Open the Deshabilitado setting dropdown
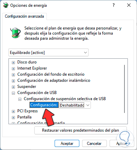 [x=75, y=105]
